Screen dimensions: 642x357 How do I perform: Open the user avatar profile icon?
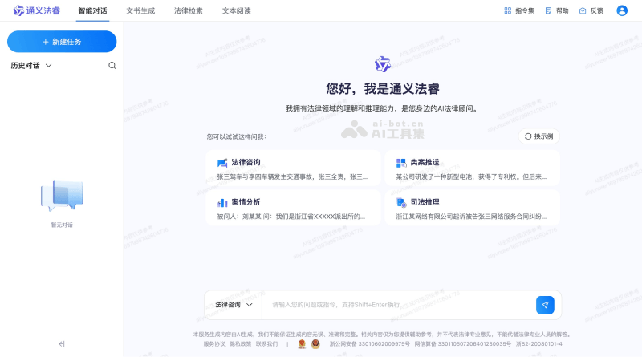click(621, 10)
